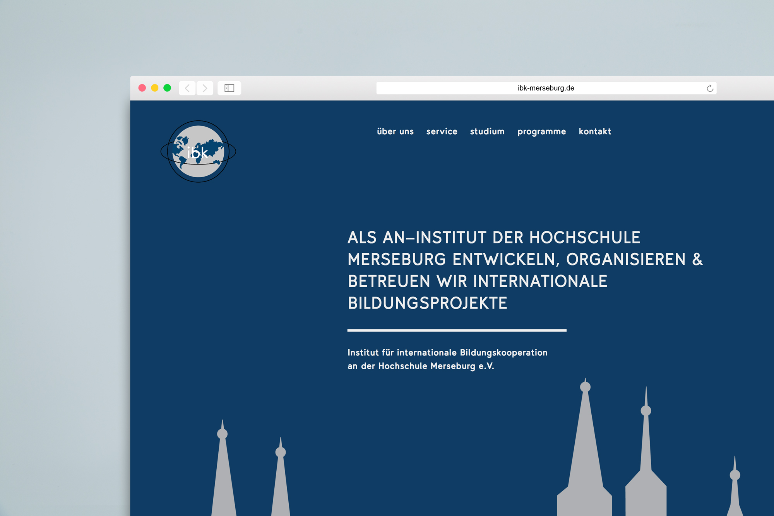Toggle the Safari sidebar panel button
The image size is (774, 516).
point(229,88)
